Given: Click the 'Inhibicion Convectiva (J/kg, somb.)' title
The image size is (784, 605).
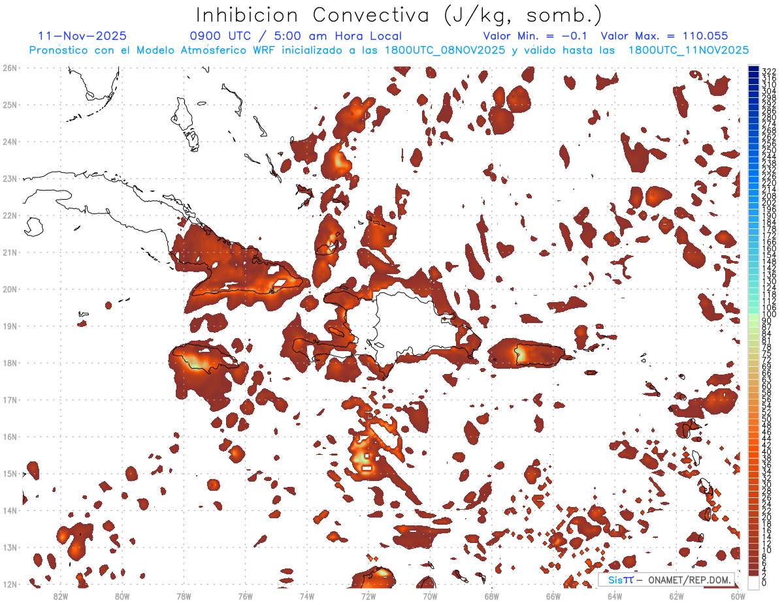Looking at the screenshot, I should (399, 15).
